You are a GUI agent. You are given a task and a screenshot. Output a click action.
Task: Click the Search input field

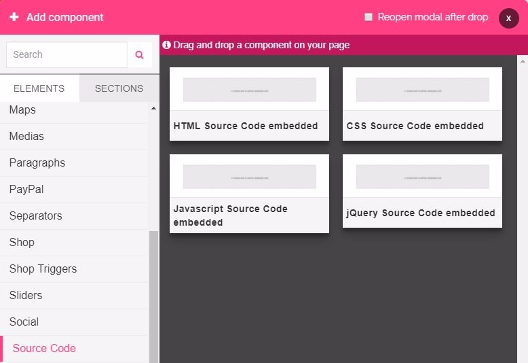(67, 55)
